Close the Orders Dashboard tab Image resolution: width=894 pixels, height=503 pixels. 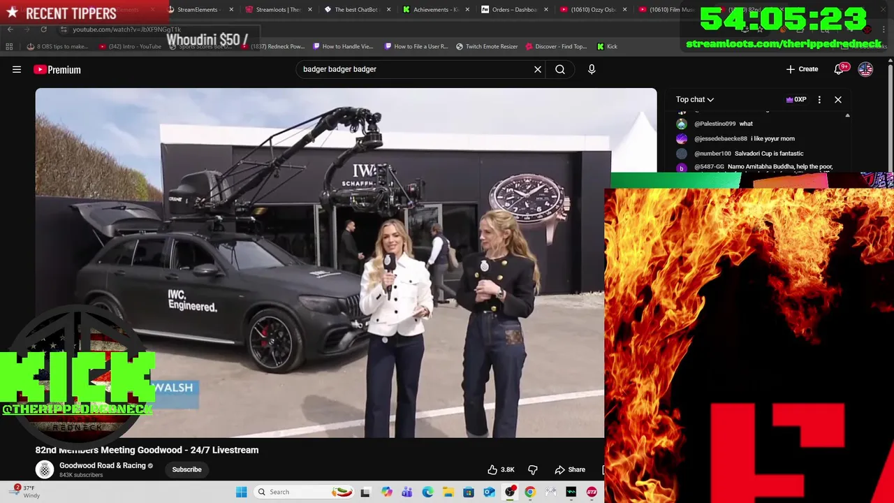pyautogui.click(x=546, y=10)
